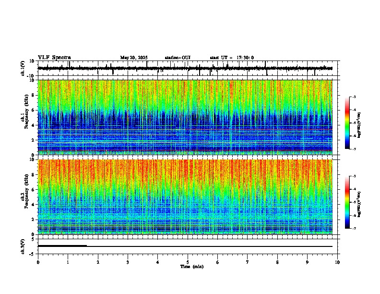Click the "ch.1(V)" waveform axis label
This screenshot has width=380, height=294.
click(x=23, y=68)
